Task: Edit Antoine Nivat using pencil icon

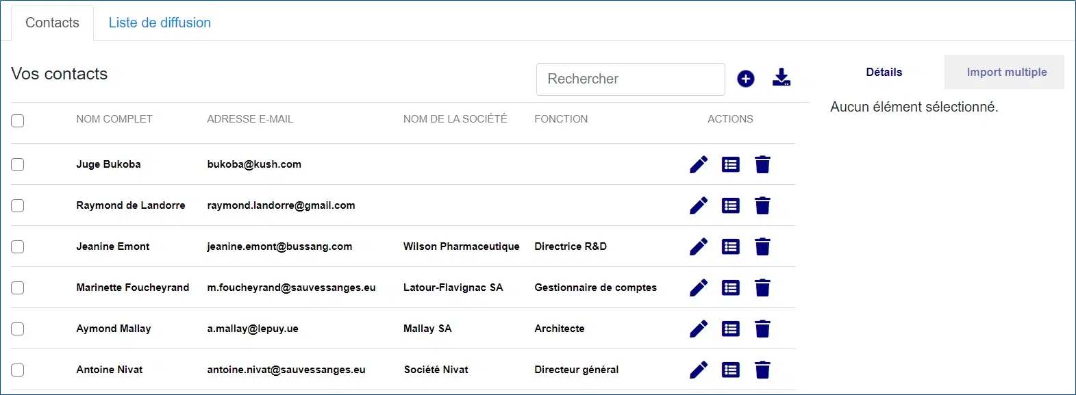Action: coord(698,370)
